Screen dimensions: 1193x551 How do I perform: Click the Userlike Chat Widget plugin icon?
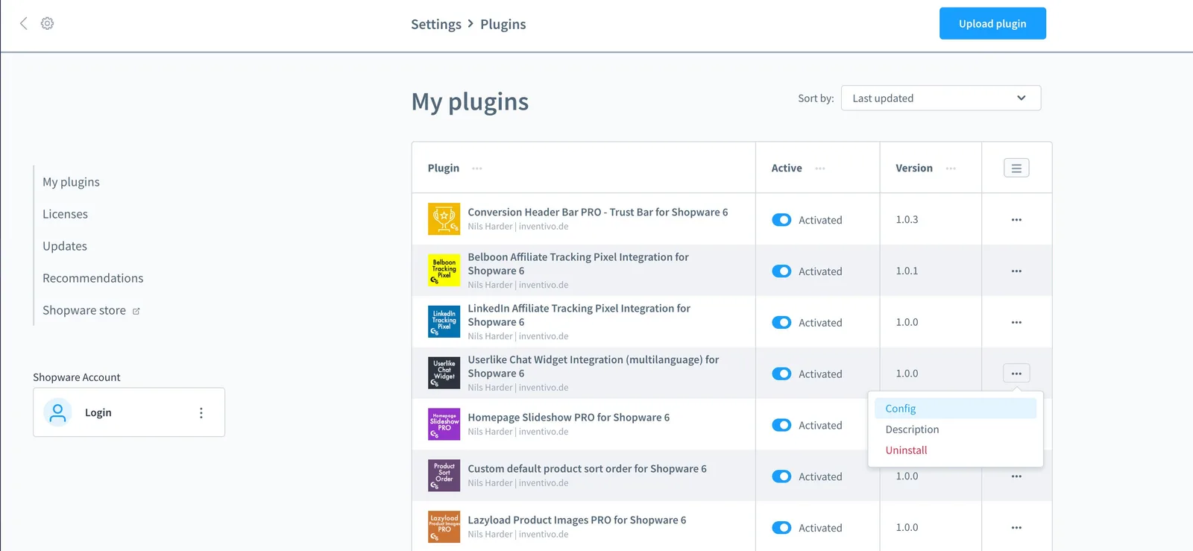[x=444, y=373]
